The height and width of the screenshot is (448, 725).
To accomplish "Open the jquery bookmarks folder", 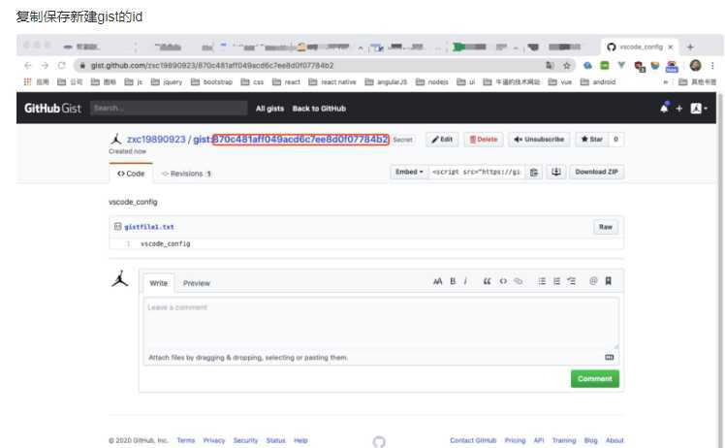I will pyautogui.click(x=167, y=81).
